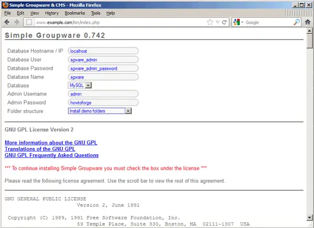Open the address bar history dropdown arrow

pos(218,22)
